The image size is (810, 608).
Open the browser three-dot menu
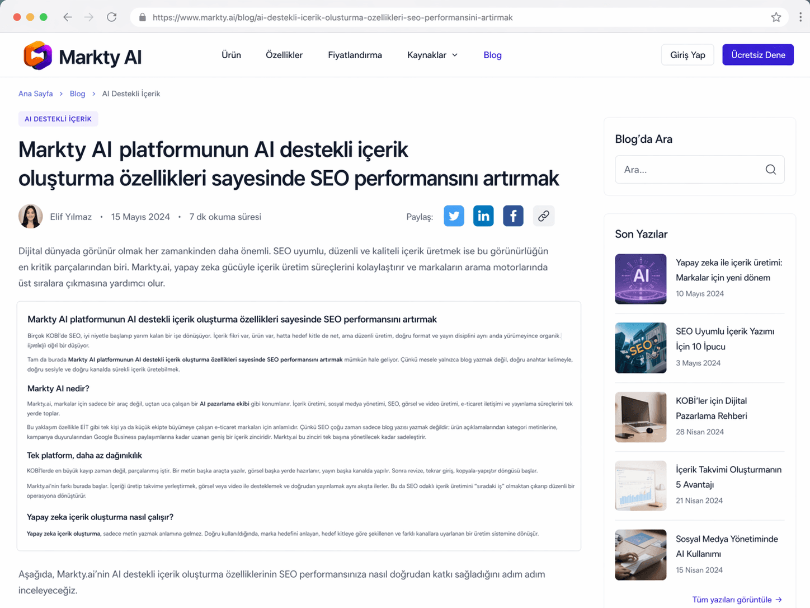click(800, 17)
